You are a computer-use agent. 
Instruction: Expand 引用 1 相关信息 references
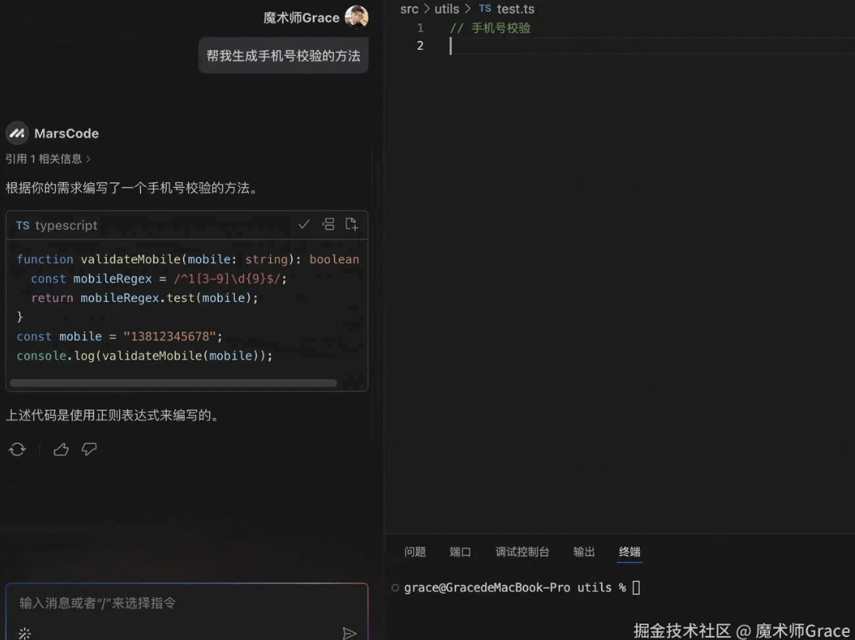[x=48, y=159]
